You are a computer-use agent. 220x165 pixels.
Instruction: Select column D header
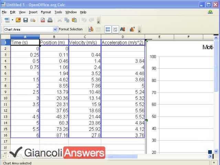click(123, 37)
